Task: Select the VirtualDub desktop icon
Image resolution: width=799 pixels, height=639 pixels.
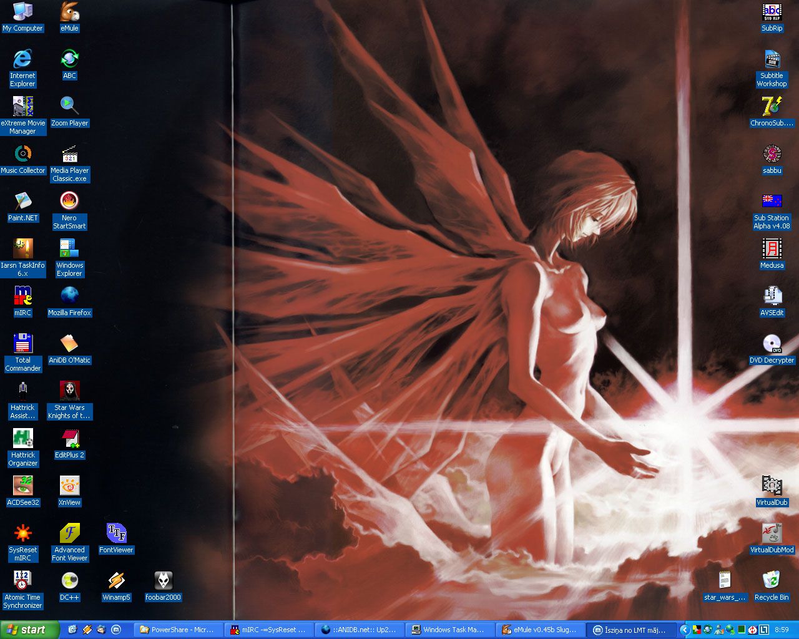Action: point(772,491)
